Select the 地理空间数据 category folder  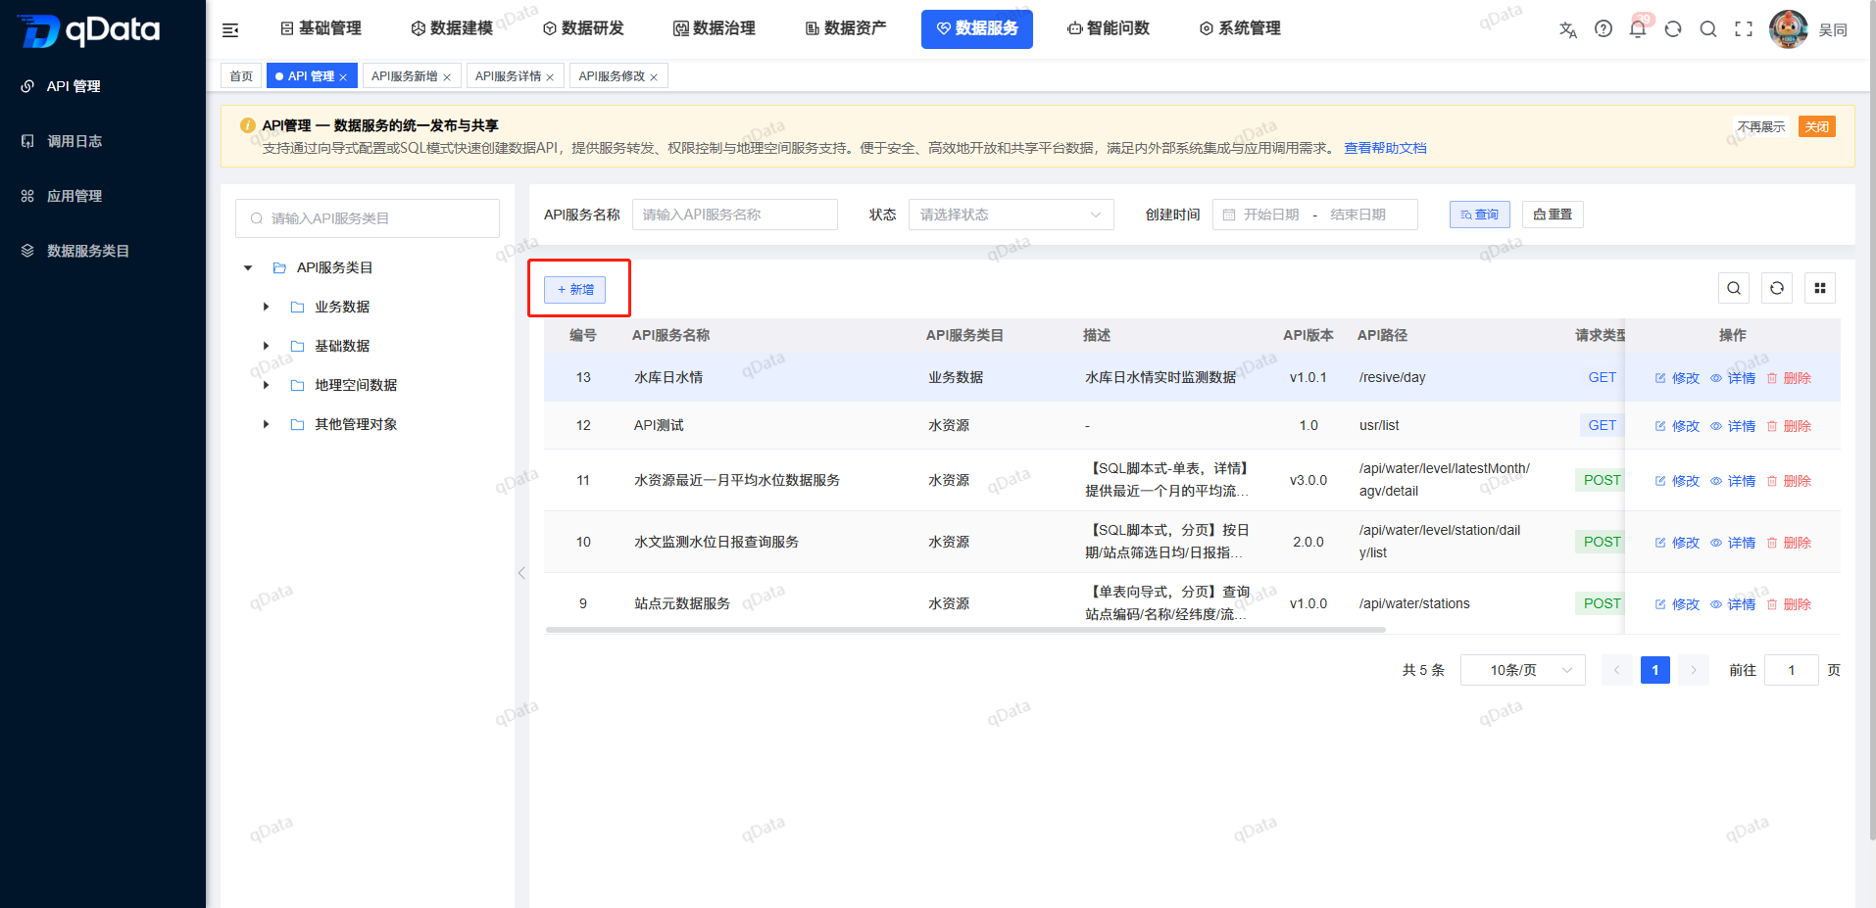click(x=355, y=385)
